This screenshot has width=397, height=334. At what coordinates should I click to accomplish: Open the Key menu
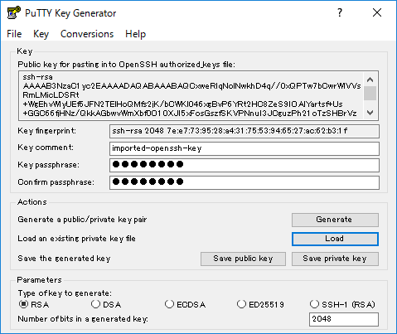(x=41, y=34)
